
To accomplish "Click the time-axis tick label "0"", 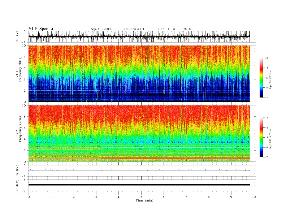I will [29, 197].
